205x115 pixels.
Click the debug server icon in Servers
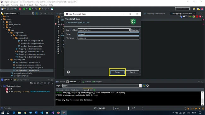(35, 83)
